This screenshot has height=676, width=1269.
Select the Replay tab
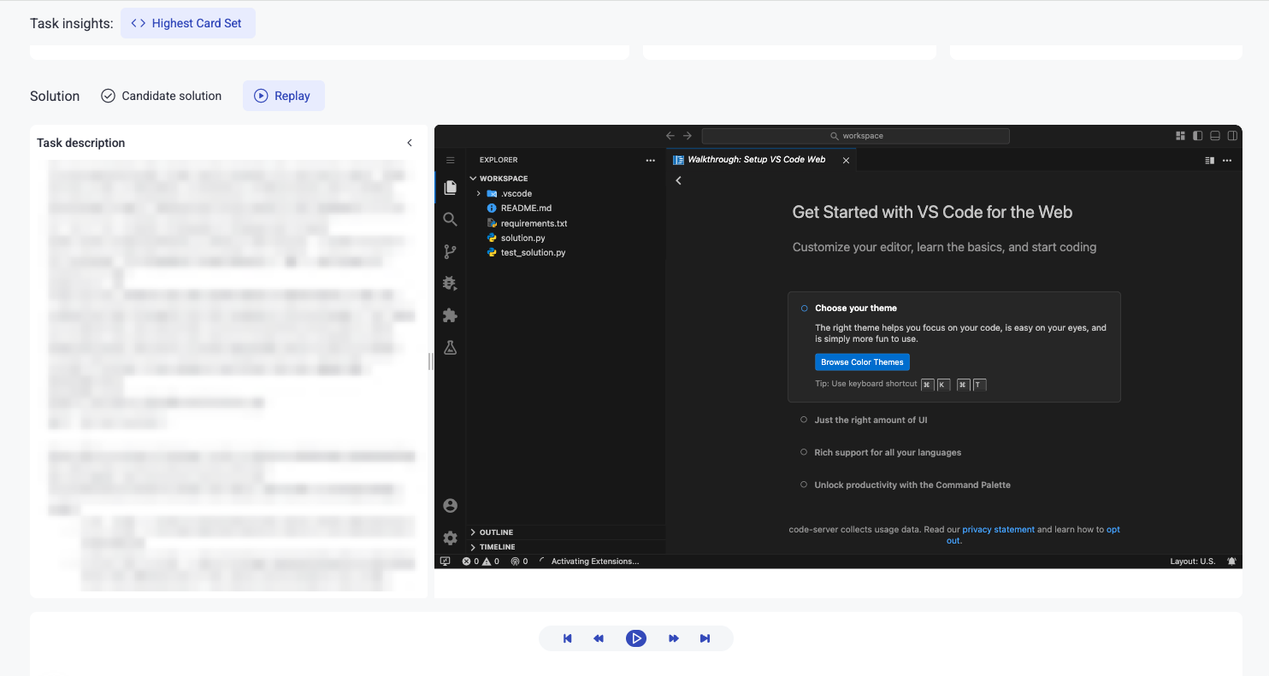point(283,96)
